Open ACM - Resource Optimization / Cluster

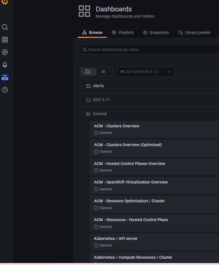tap(154, 204)
